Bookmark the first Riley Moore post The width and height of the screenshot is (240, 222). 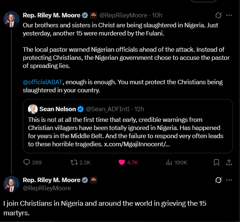point(217,162)
